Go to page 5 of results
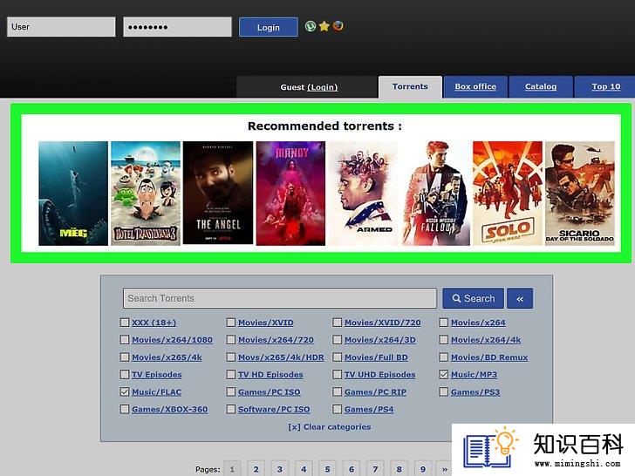 pos(328,469)
